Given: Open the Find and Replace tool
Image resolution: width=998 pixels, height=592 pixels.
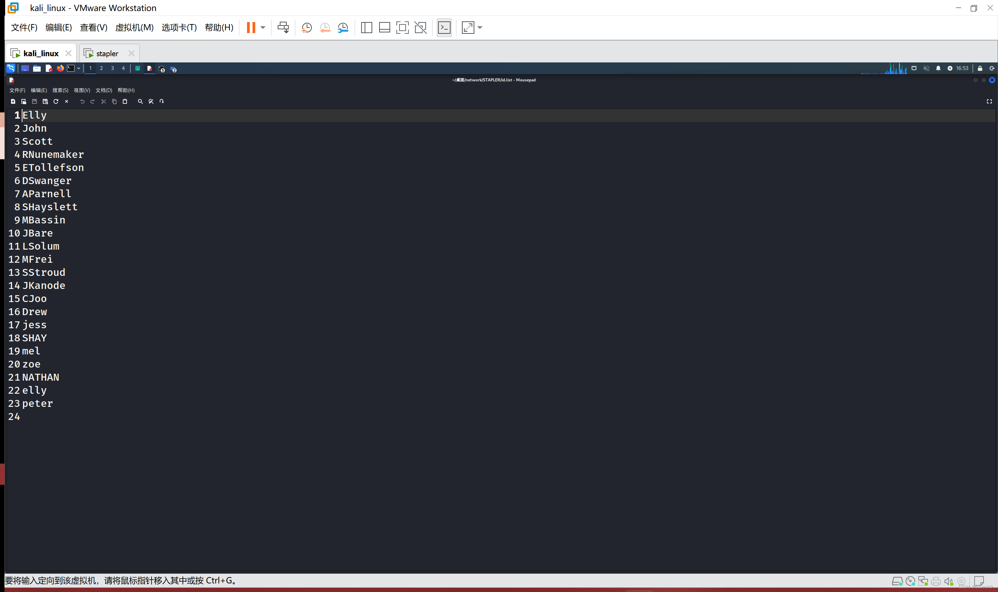Looking at the screenshot, I should 151,101.
